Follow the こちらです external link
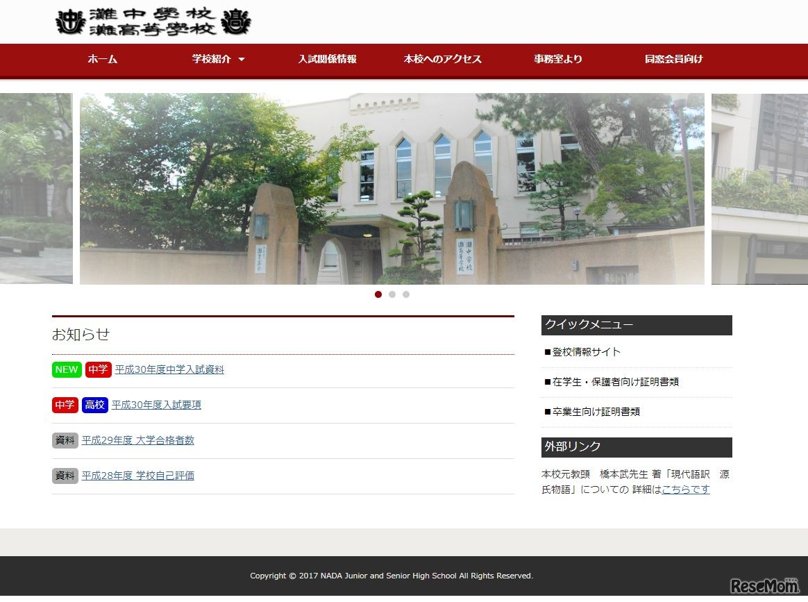Viewport: 808px width, 602px height. point(686,490)
